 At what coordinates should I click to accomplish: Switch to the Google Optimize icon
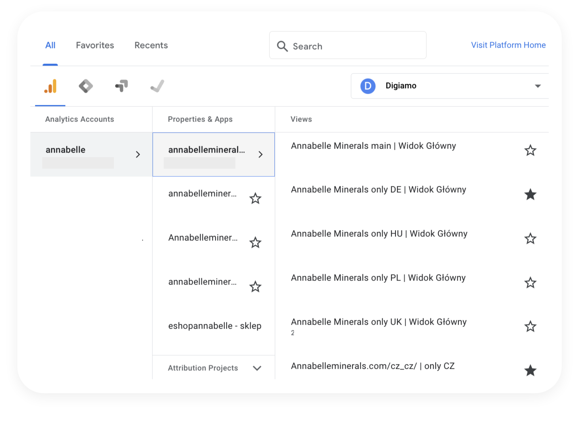click(121, 86)
